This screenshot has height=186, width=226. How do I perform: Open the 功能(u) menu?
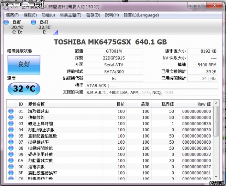(48, 15)
